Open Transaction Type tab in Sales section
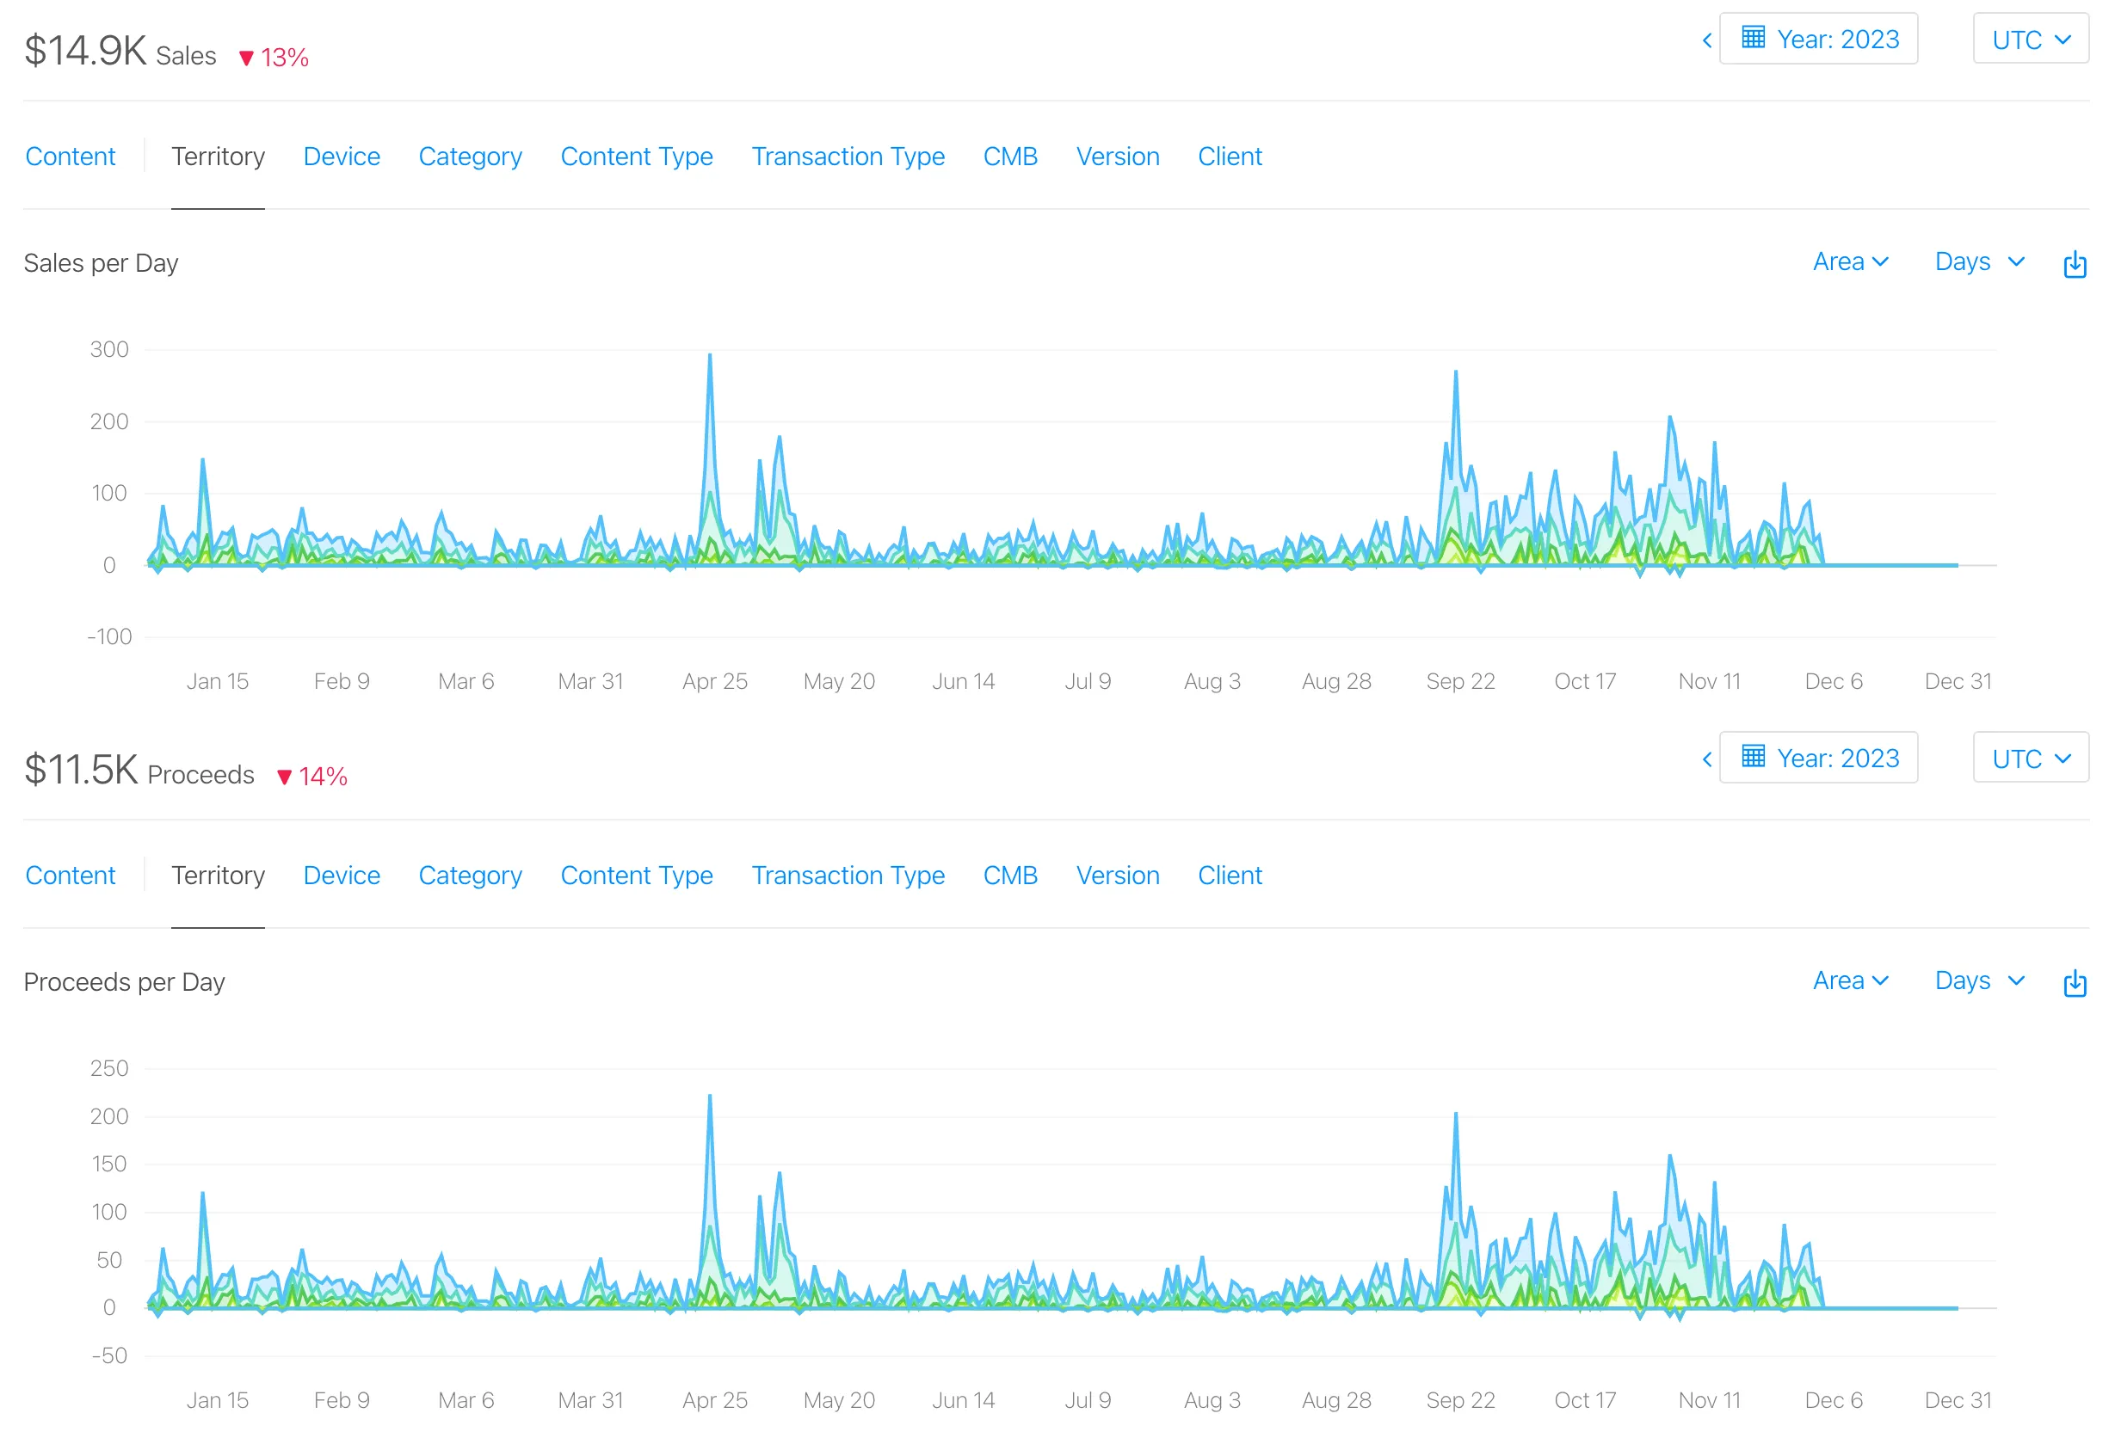The height and width of the screenshot is (1438, 2115). pos(848,157)
